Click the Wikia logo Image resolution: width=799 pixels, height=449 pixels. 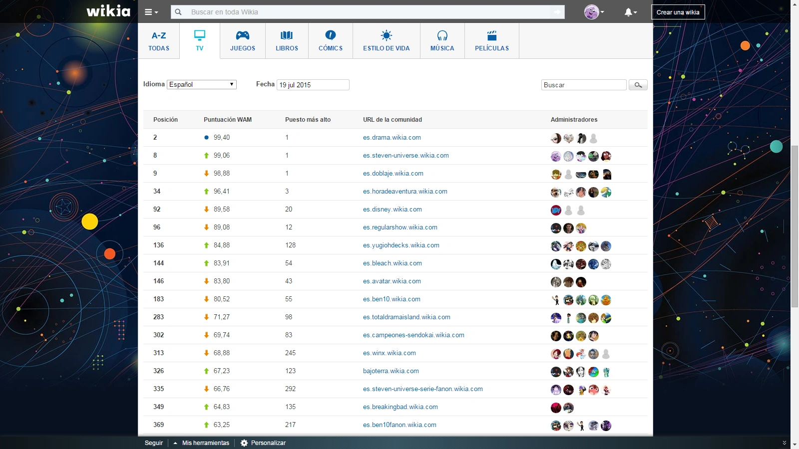click(108, 11)
